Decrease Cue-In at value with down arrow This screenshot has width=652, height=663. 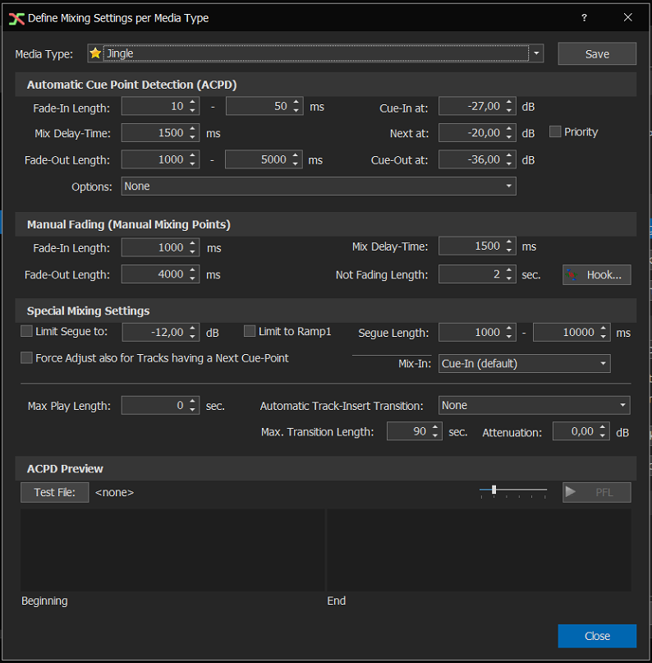(x=510, y=111)
